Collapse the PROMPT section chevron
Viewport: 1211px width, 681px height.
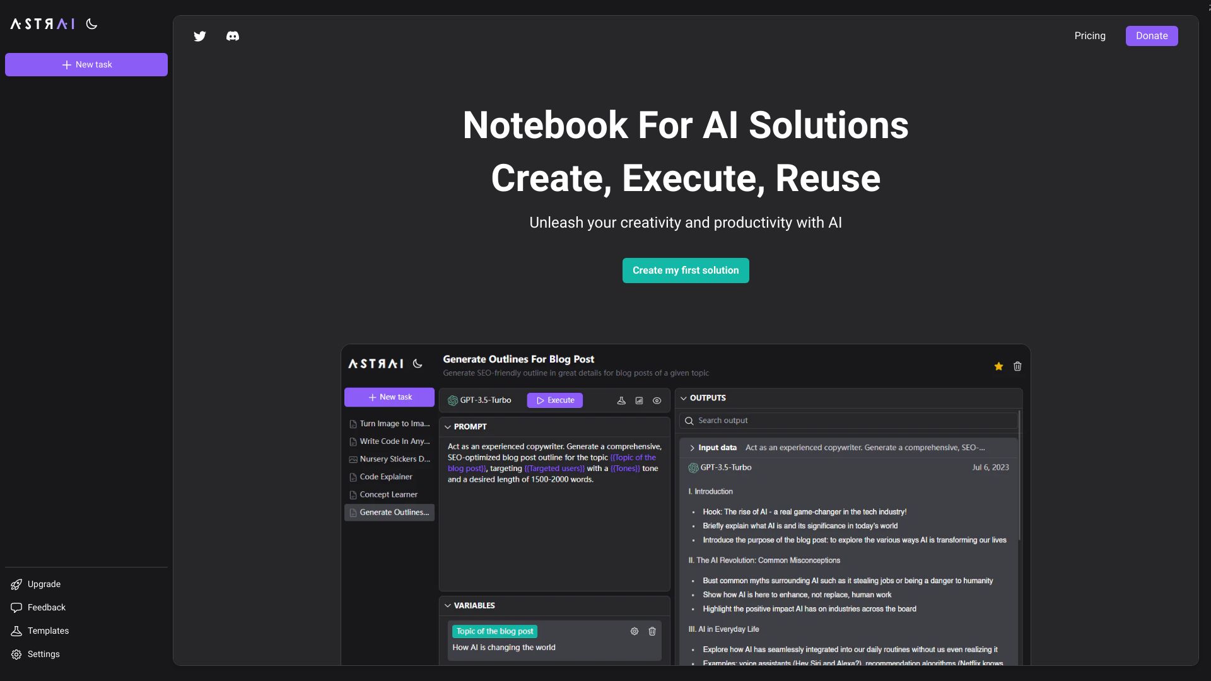click(x=448, y=427)
